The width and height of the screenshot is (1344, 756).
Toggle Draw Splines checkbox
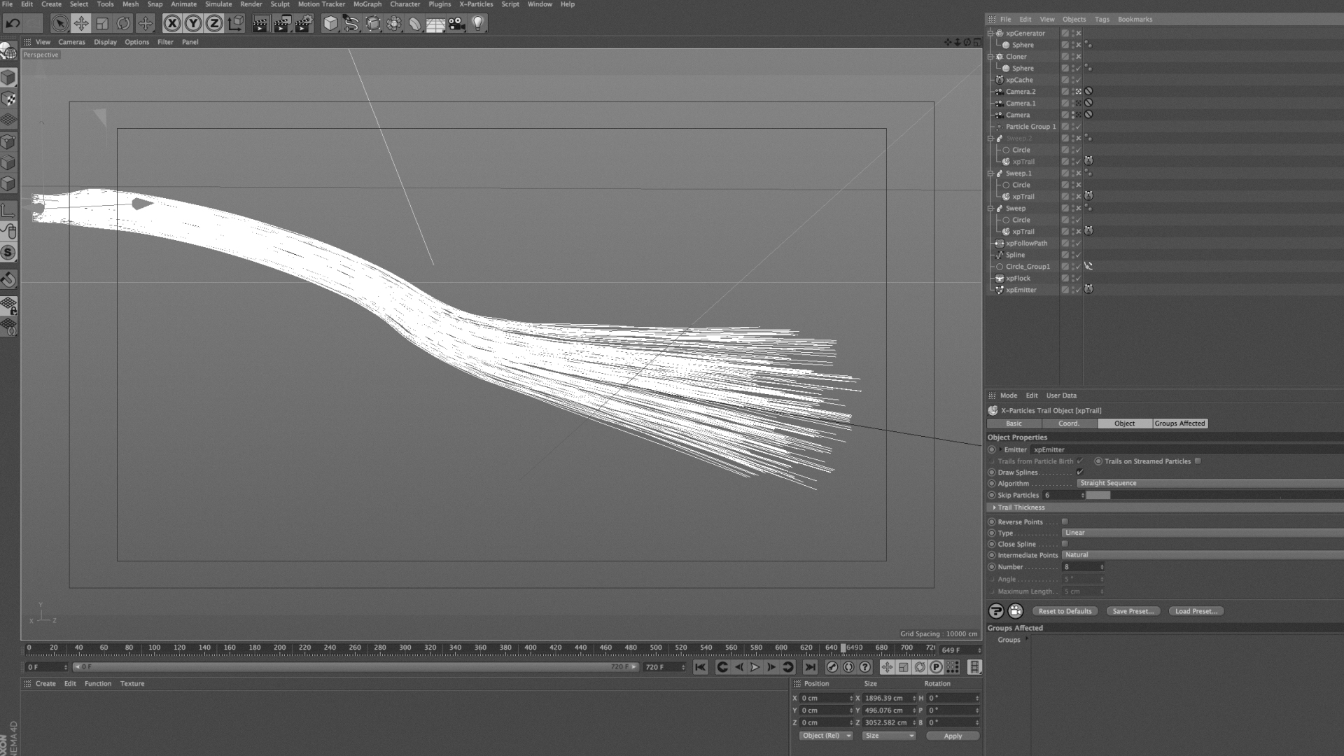[1080, 472]
